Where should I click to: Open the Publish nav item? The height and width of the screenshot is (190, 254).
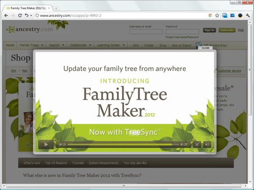(x=149, y=46)
